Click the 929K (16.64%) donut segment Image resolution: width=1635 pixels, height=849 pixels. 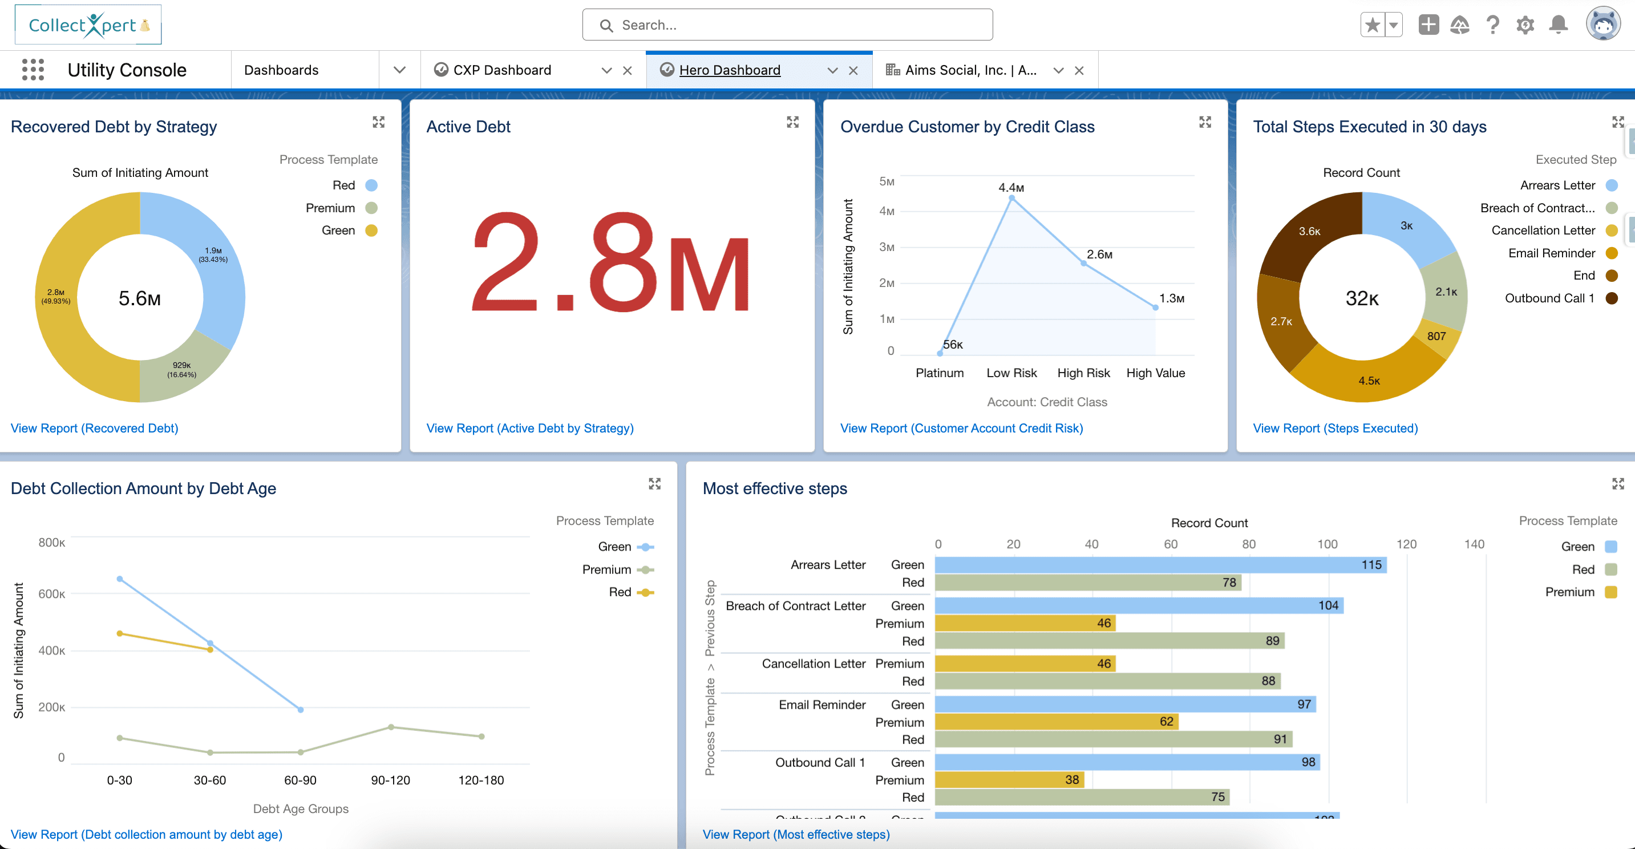(x=182, y=369)
